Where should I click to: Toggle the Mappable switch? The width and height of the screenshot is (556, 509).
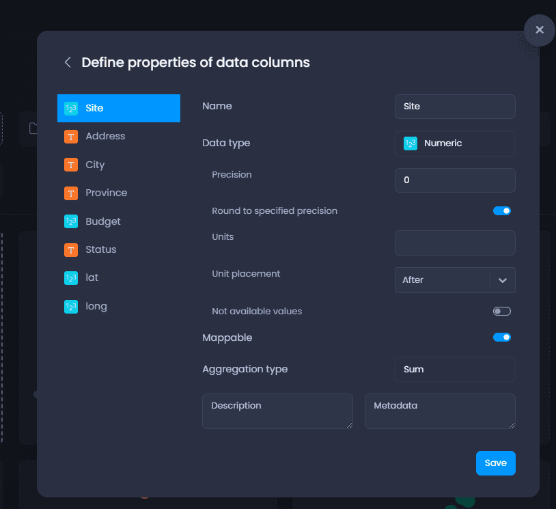(x=502, y=338)
